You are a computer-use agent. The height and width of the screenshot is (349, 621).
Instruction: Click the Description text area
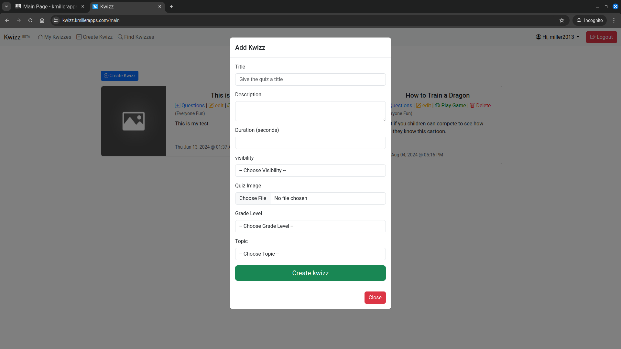click(310, 111)
